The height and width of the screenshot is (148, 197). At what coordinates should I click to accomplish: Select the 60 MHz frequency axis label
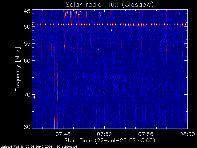point(27,61)
